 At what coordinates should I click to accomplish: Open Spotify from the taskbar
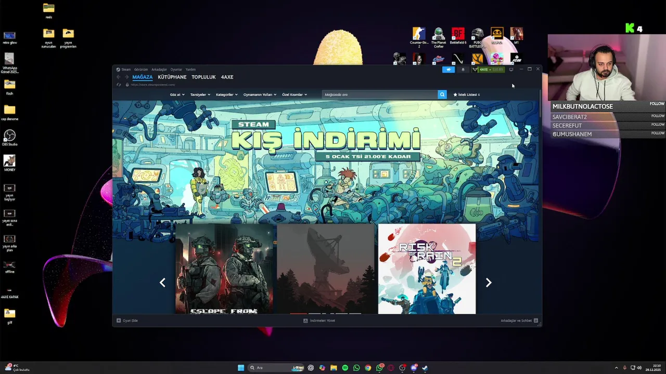point(345,368)
